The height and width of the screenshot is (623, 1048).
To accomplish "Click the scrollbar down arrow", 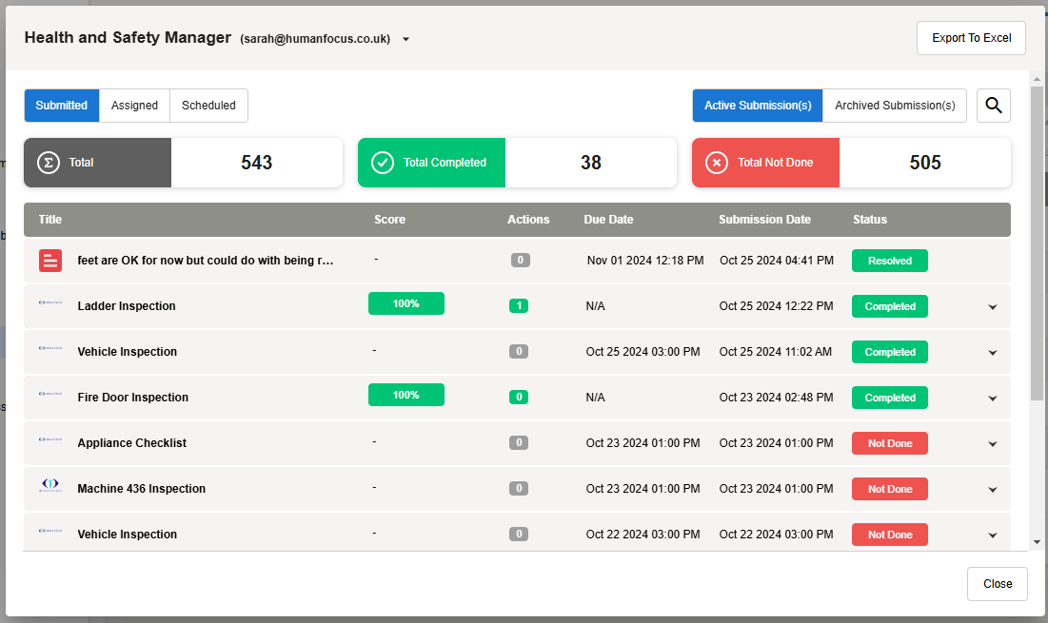I will 1037,542.
